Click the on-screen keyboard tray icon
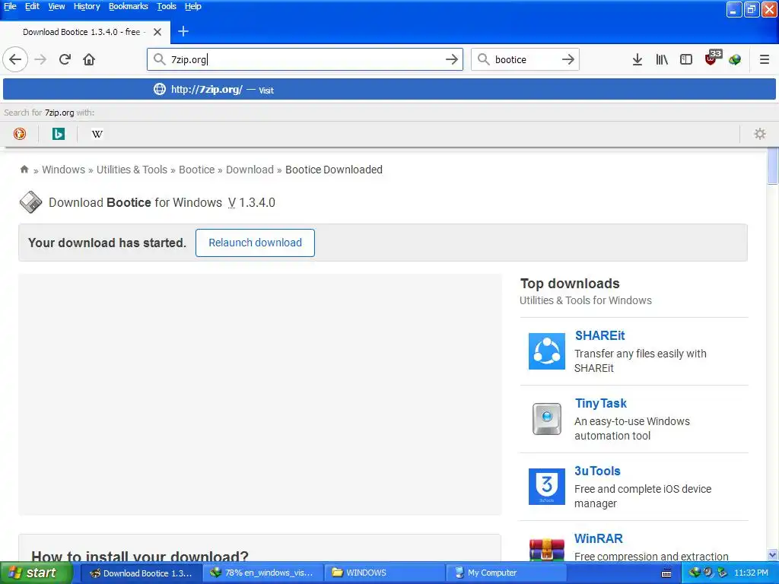This screenshot has height=584, width=779. [666, 573]
